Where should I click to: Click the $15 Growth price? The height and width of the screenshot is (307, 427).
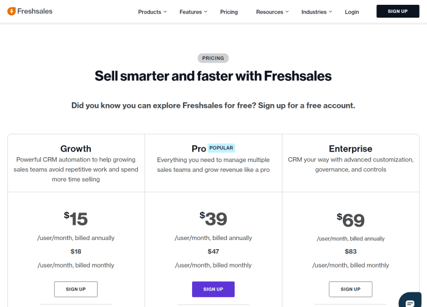coord(76,219)
